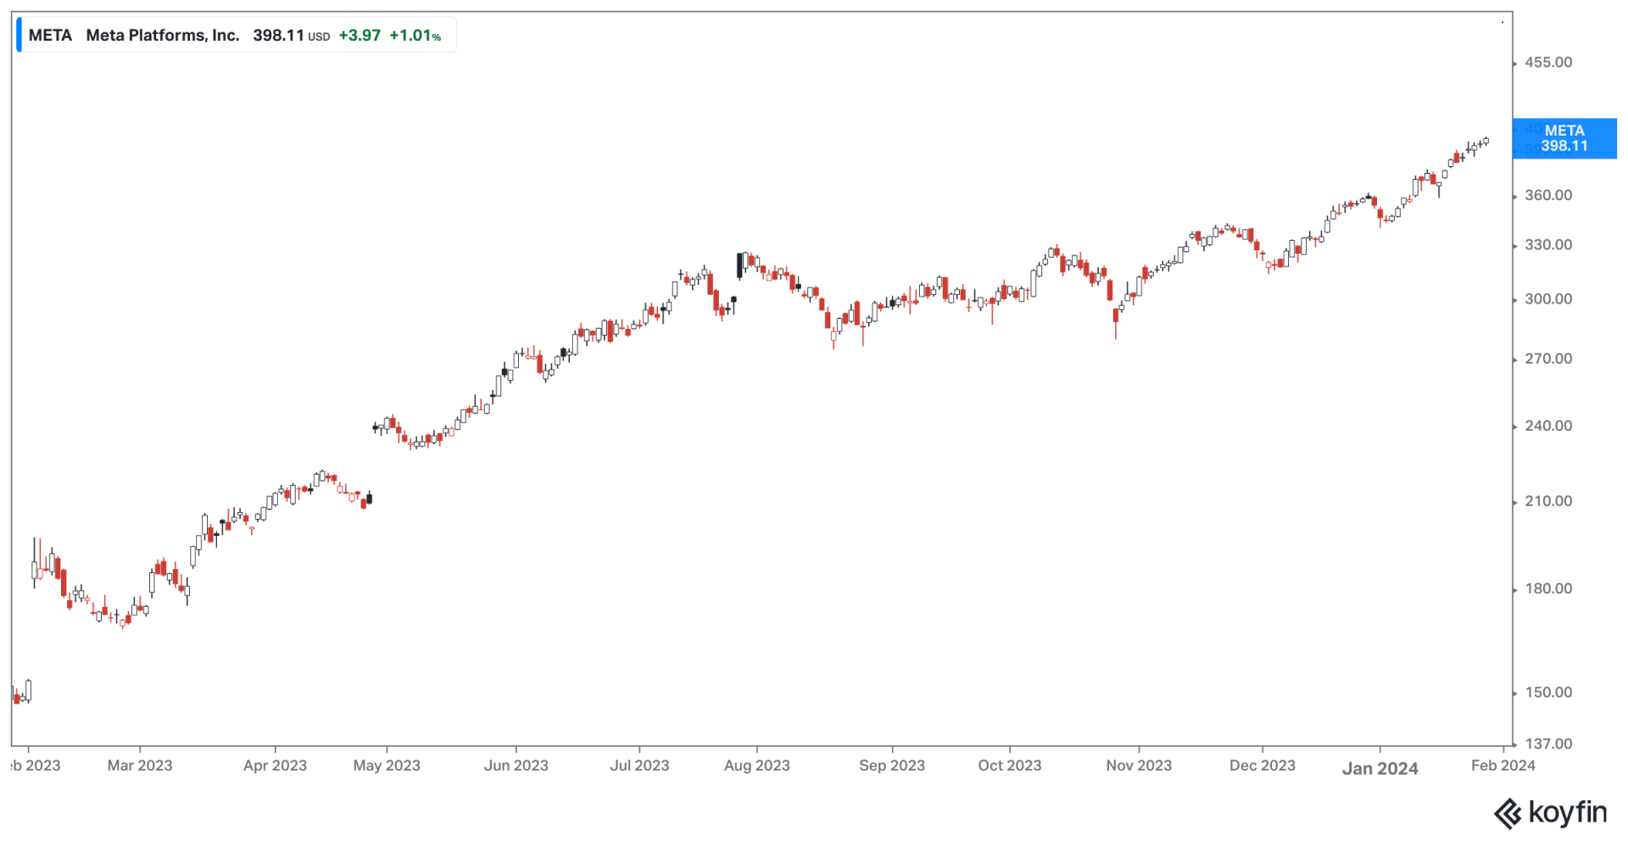Click the 240.00 price axis label
The image size is (1628, 841).
[1547, 426]
